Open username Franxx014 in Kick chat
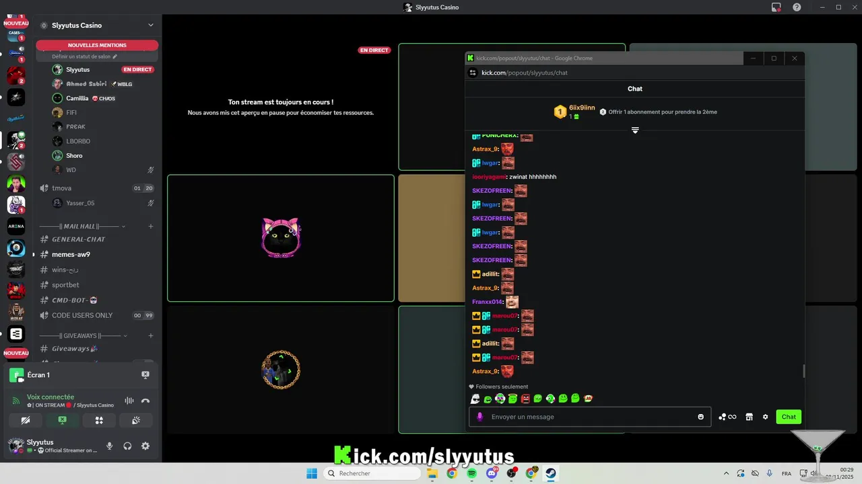The height and width of the screenshot is (484, 862). click(x=488, y=302)
